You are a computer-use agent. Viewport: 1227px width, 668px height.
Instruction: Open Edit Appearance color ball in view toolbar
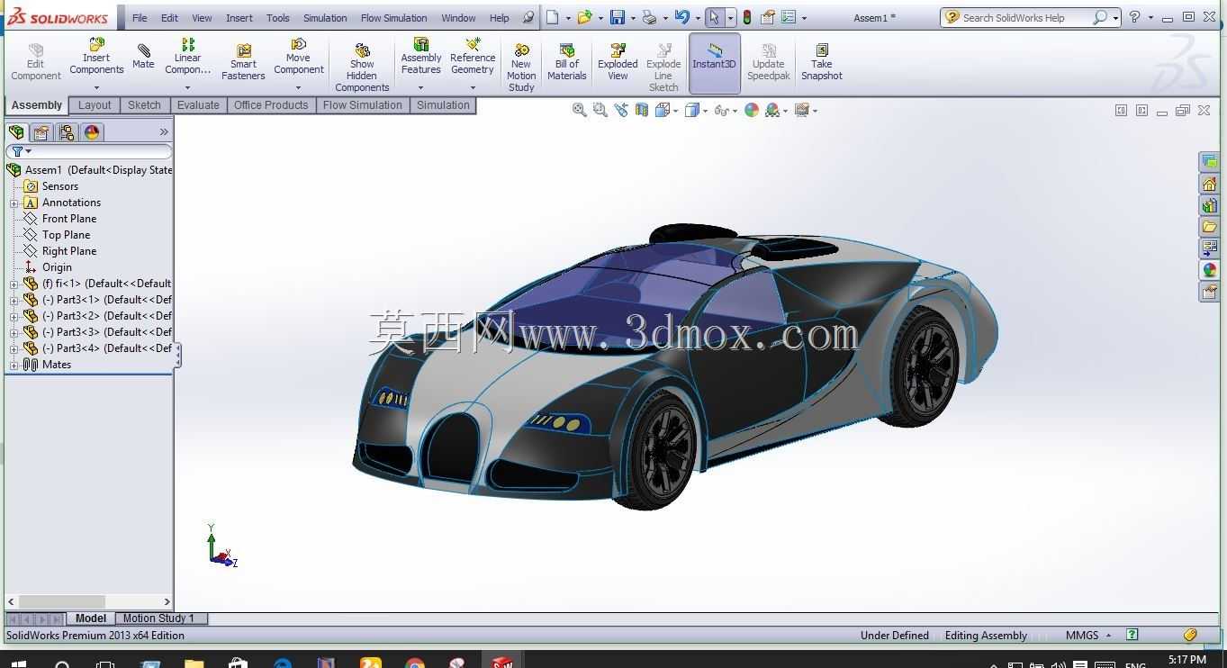(x=752, y=110)
